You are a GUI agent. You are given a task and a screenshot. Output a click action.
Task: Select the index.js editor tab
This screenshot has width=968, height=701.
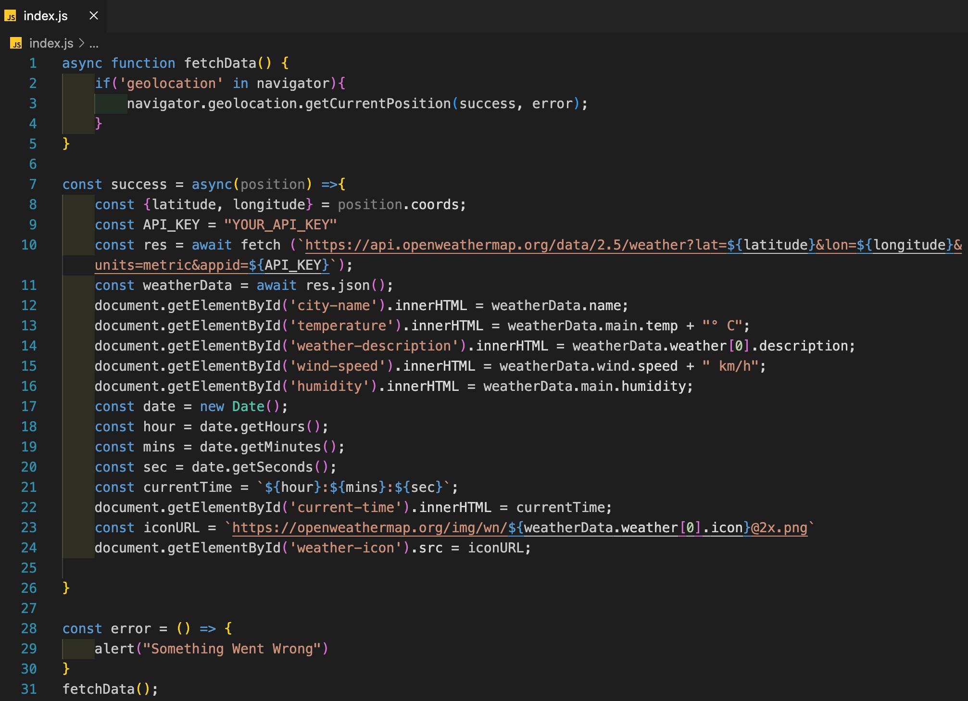coord(53,16)
